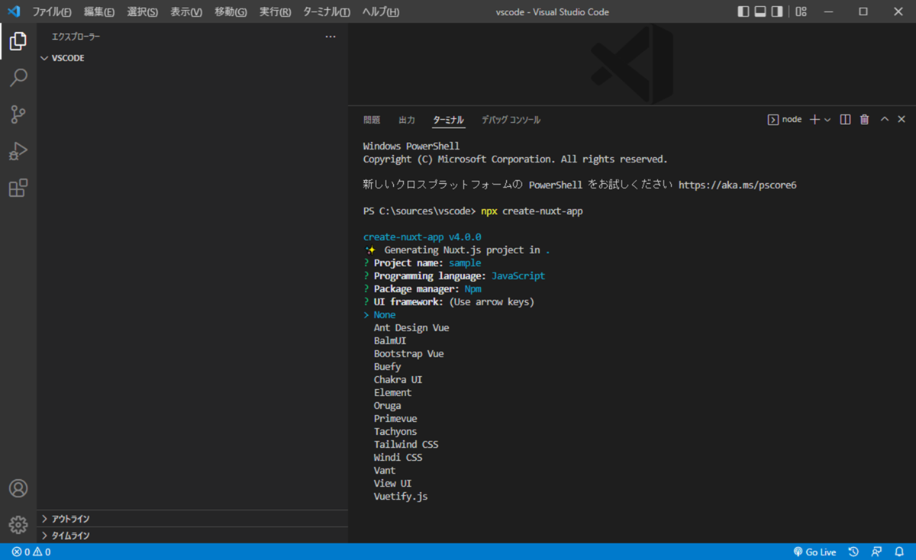Viewport: 916px width, 560px height.
Task: Click 'create-nuxt-app v4.0.0' text
Action: (422, 237)
